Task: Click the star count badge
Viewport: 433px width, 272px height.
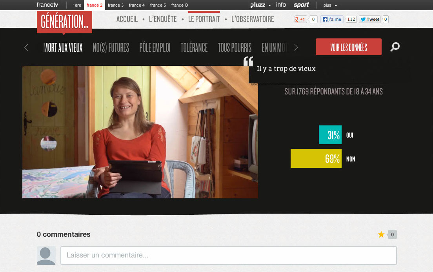Action: tap(392, 234)
